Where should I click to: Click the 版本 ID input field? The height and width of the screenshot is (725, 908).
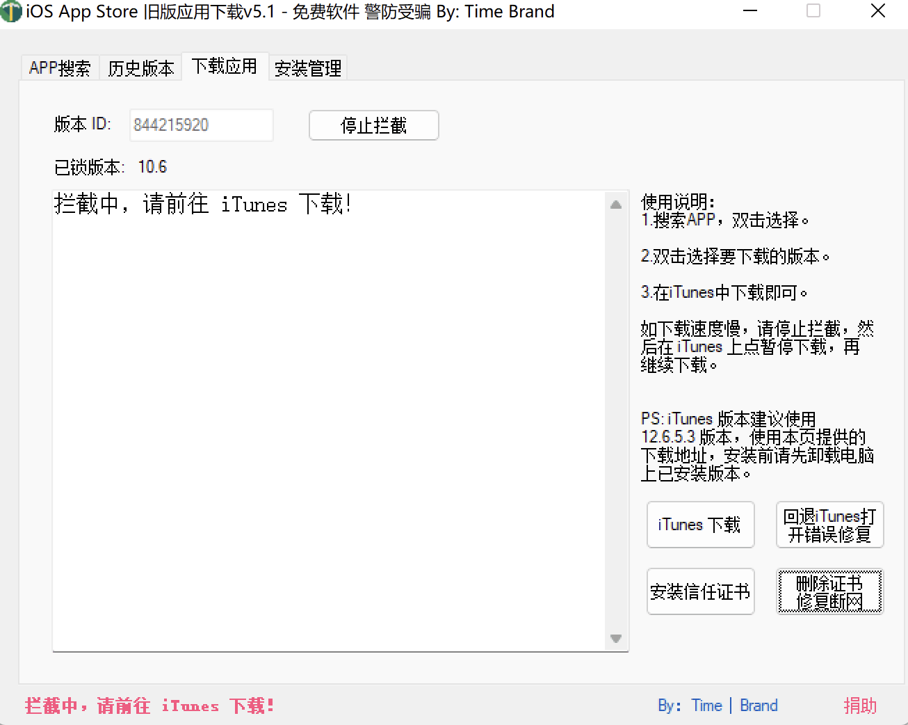point(201,125)
